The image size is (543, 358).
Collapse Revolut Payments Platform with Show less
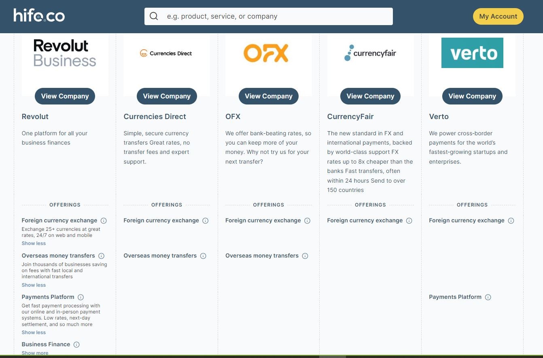[34, 332]
